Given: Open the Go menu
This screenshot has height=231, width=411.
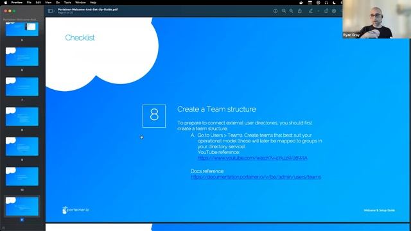Looking at the screenshot, I should click(58, 3).
